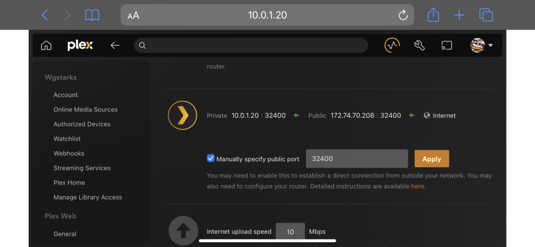
Task: Expand the account dropdown arrow beside avatar
Action: [490, 45]
